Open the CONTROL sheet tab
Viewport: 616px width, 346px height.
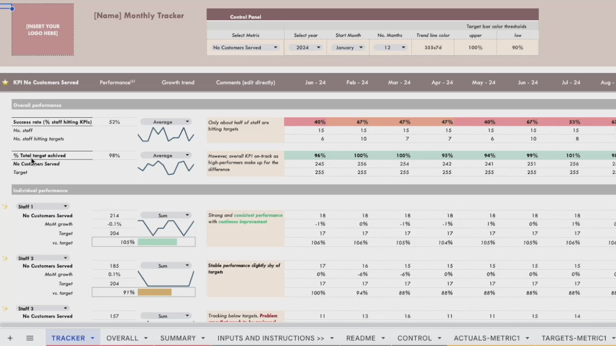point(414,338)
